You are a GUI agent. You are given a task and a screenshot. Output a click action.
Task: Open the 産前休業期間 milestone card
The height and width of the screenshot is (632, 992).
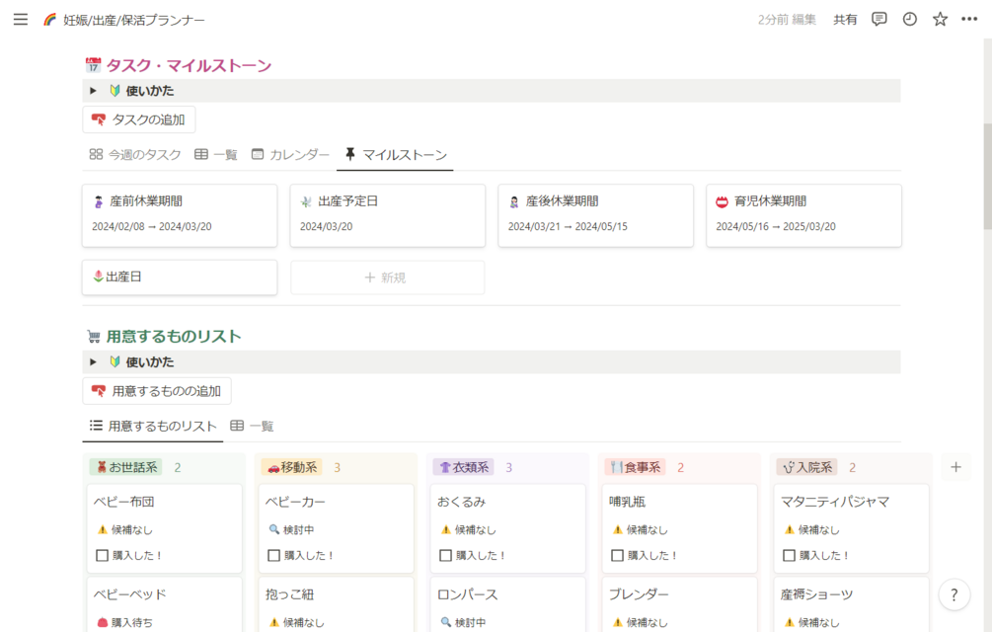180,215
